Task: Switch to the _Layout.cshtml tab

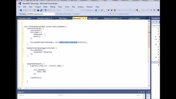Action: coord(134,18)
